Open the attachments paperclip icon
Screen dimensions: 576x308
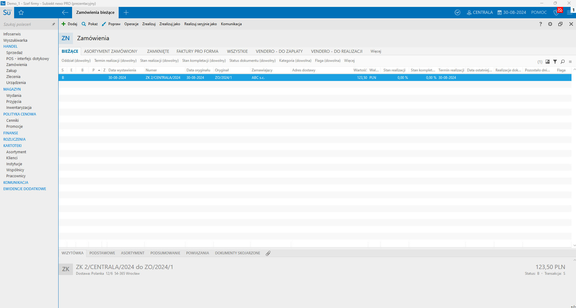(268, 253)
